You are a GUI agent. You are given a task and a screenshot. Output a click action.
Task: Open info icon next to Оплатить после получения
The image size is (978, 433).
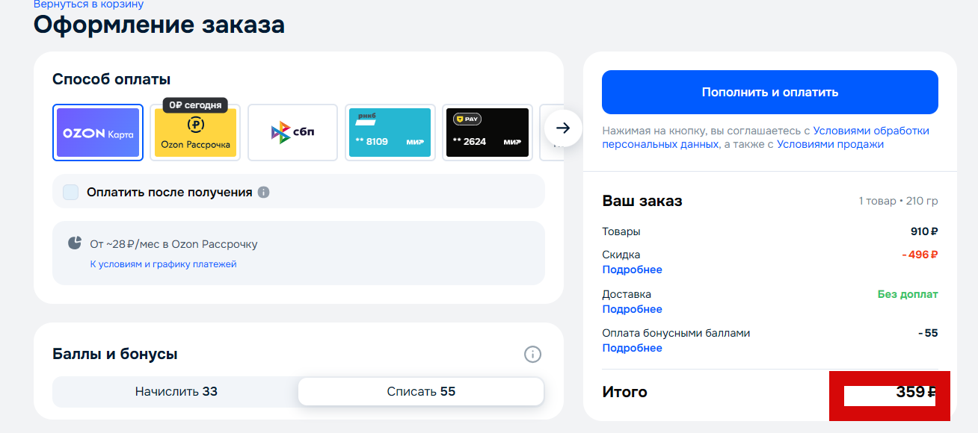(263, 192)
